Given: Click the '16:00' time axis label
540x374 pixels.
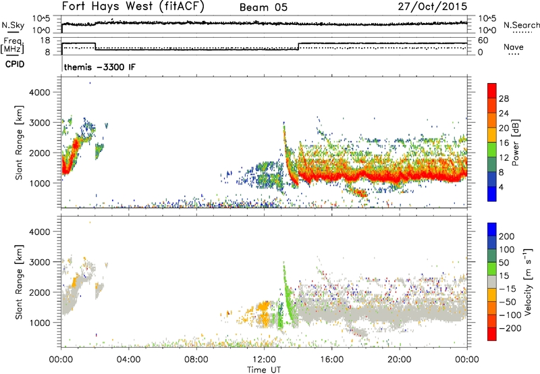Looking at the screenshot, I should 331,360.
